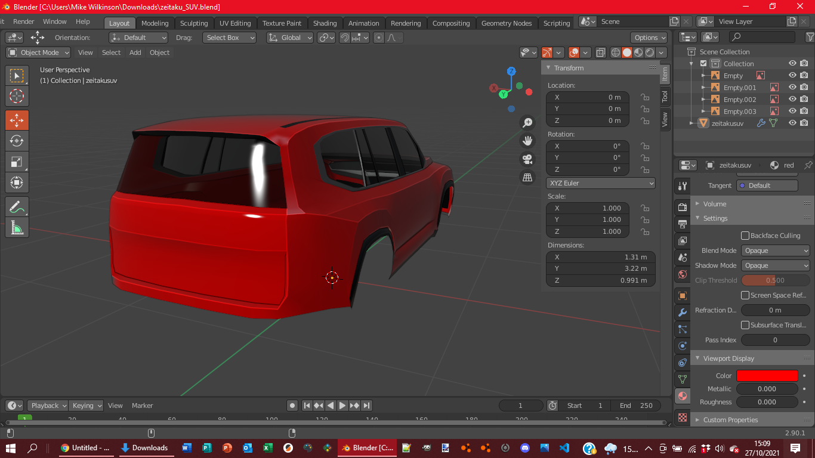Enable Screen Space Refraction checkbox
This screenshot has width=815, height=458.
click(x=745, y=295)
